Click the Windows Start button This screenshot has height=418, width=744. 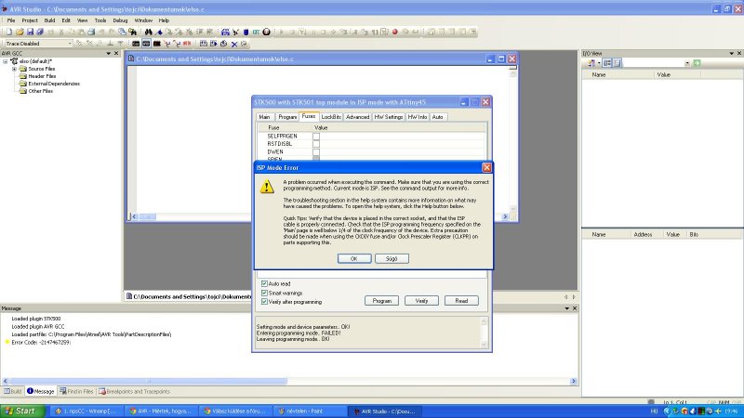click(22, 411)
